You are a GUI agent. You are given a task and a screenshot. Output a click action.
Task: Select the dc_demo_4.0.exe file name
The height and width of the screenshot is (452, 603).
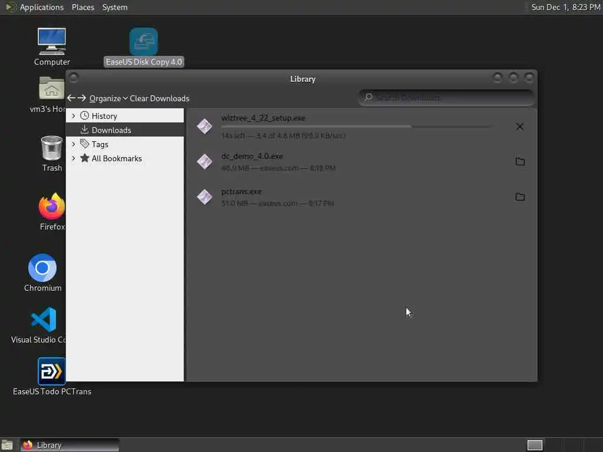click(x=252, y=156)
